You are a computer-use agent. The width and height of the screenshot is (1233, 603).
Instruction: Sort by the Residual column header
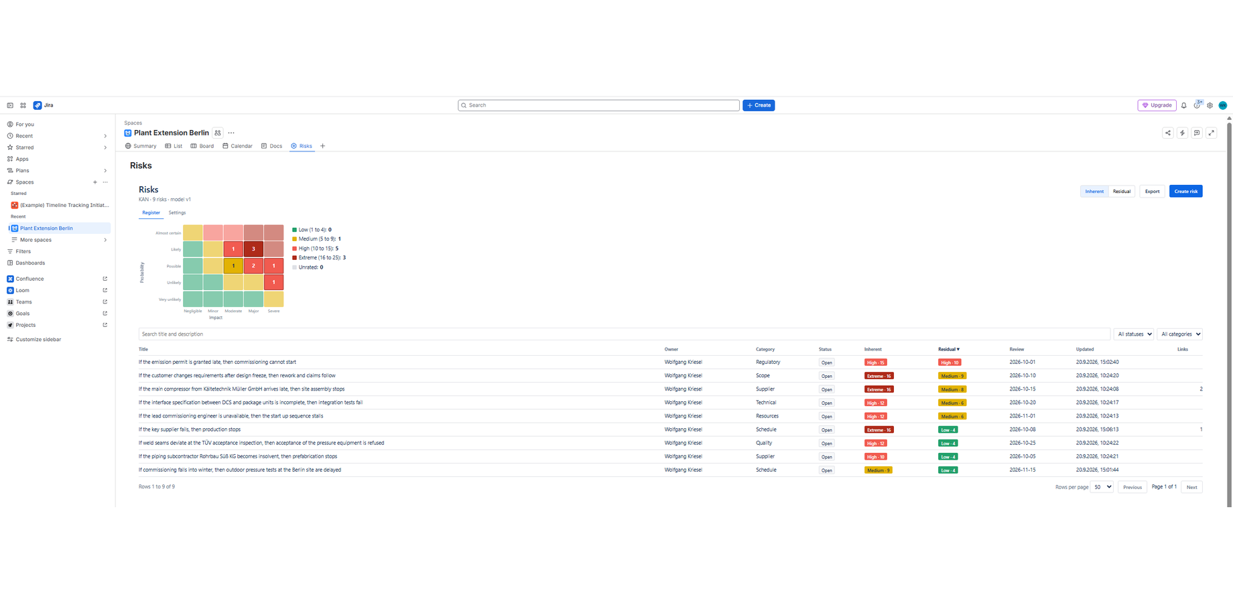point(949,349)
